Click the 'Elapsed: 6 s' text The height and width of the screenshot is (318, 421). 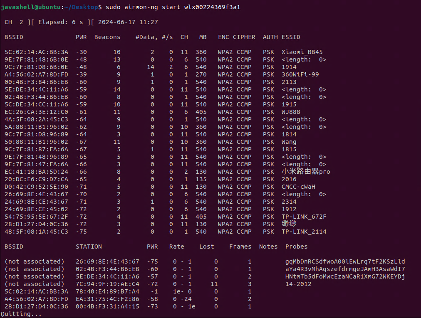click(61, 22)
